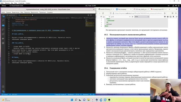Open the Explorer view in VS Code activity bar
Screen dimensions: 181x102
(3, 16)
